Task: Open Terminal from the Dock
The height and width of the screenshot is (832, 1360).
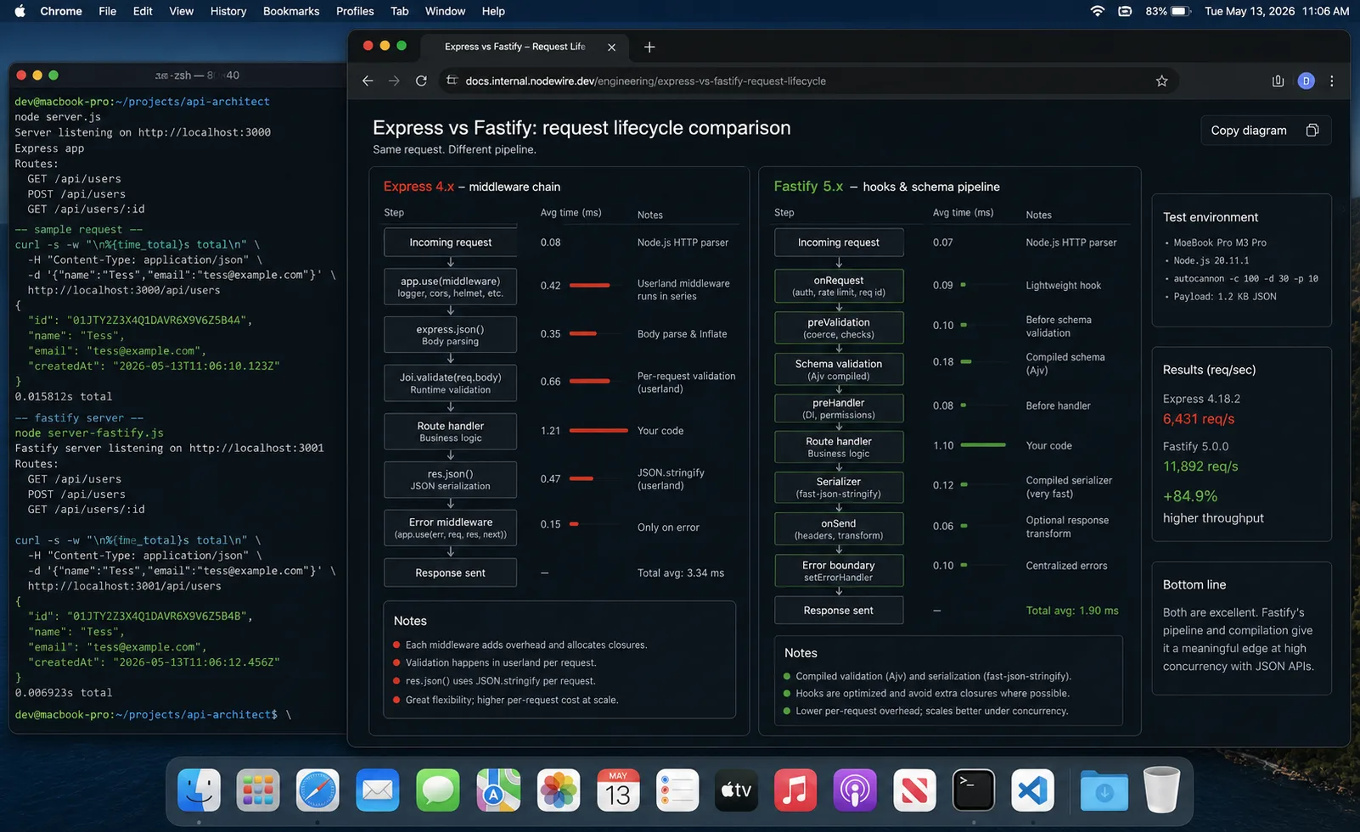Action: 974,790
